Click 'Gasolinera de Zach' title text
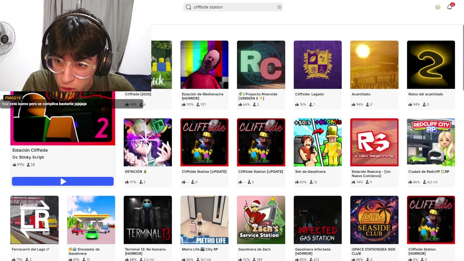Screen dimensions: 464x261 [x=254, y=249]
